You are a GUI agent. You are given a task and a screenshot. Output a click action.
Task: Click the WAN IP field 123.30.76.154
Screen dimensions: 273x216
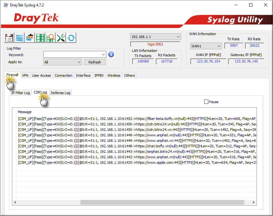click(x=208, y=61)
